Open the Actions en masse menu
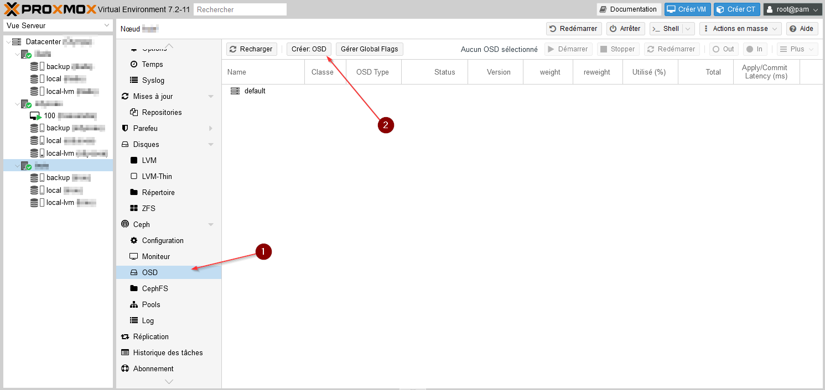The width and height of the screenshot is (825, 390). click(x=740, y=29)
